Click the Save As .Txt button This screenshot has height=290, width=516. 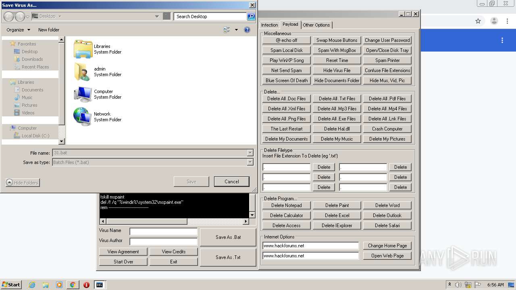(x=228, y=257)
